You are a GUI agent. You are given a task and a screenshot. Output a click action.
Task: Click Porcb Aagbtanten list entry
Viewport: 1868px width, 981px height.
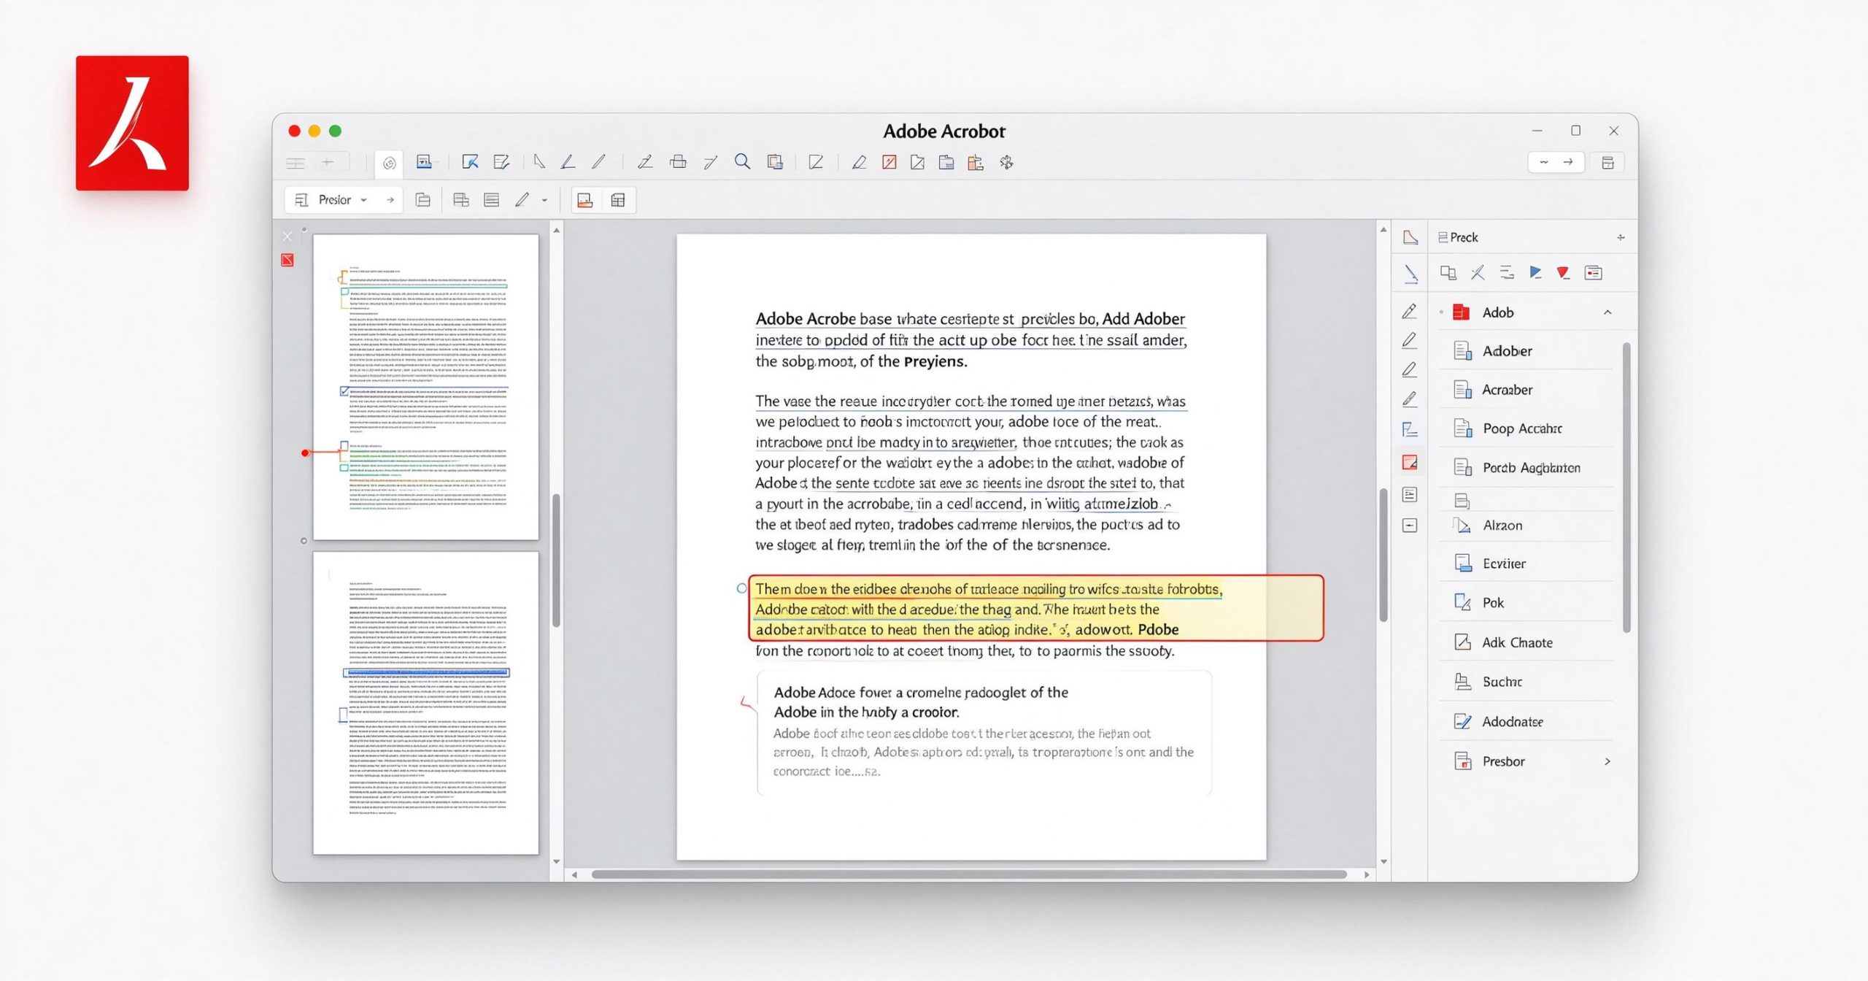(1527, 468)
